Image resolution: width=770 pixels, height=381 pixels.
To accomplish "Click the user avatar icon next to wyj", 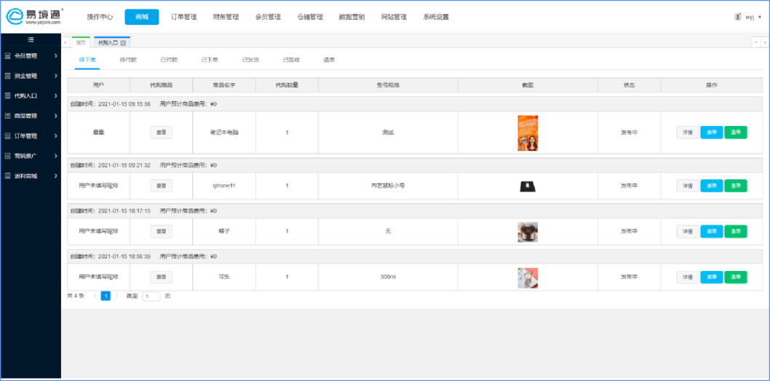I will 738,17.
